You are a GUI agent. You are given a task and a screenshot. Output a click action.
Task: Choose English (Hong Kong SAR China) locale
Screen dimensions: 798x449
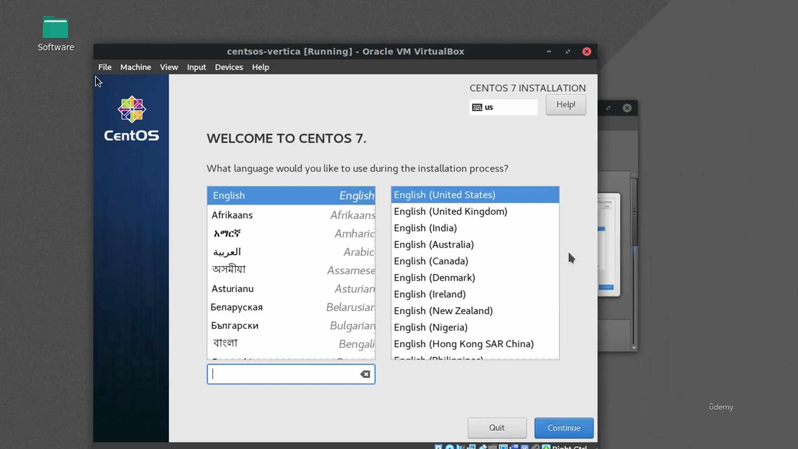475,344
